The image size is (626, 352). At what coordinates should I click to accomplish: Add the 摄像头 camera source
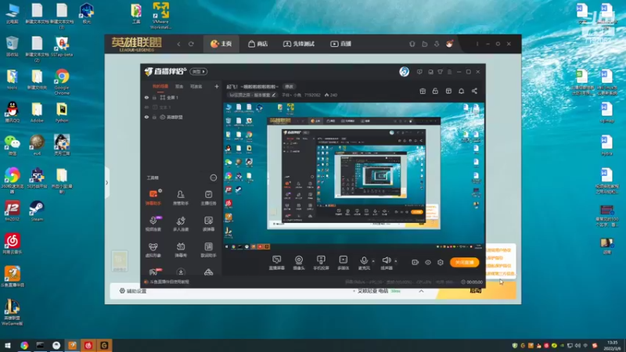pos(299,263)
